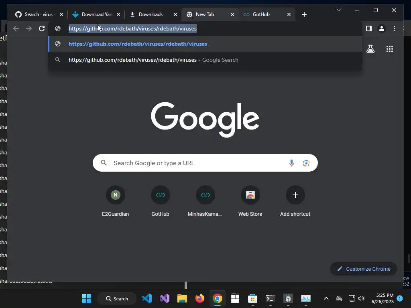
Task: Open the notification badge in taskbar
Action: [x=400, y=298]
